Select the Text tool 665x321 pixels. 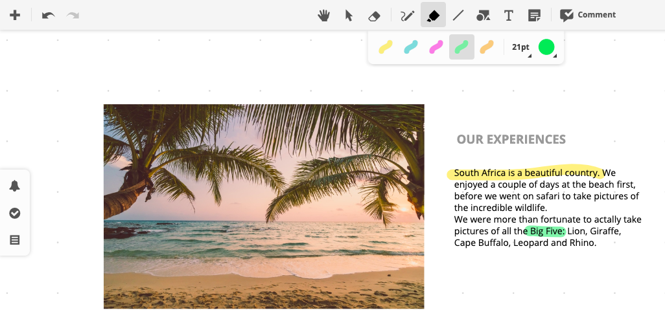click(x=509, y=16)
